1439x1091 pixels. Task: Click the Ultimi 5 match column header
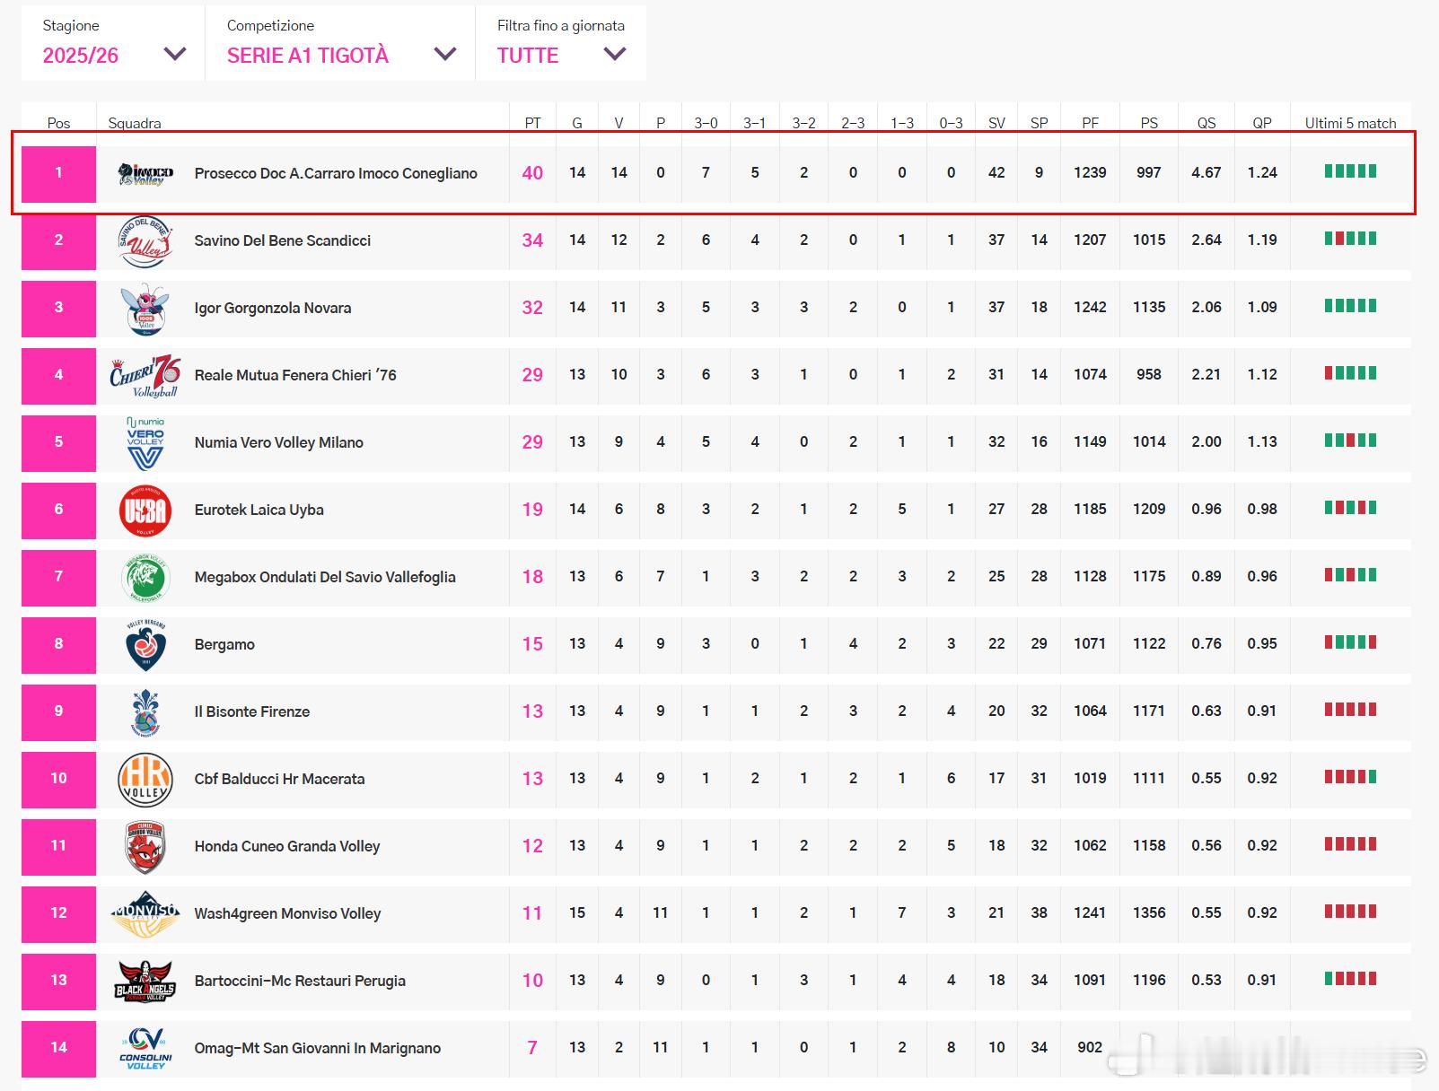pyautogui.click(x=1350, y=123)
